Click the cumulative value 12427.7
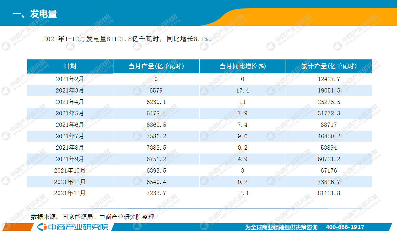This screenshot has height=234, width=397. [x=329, y=79]
